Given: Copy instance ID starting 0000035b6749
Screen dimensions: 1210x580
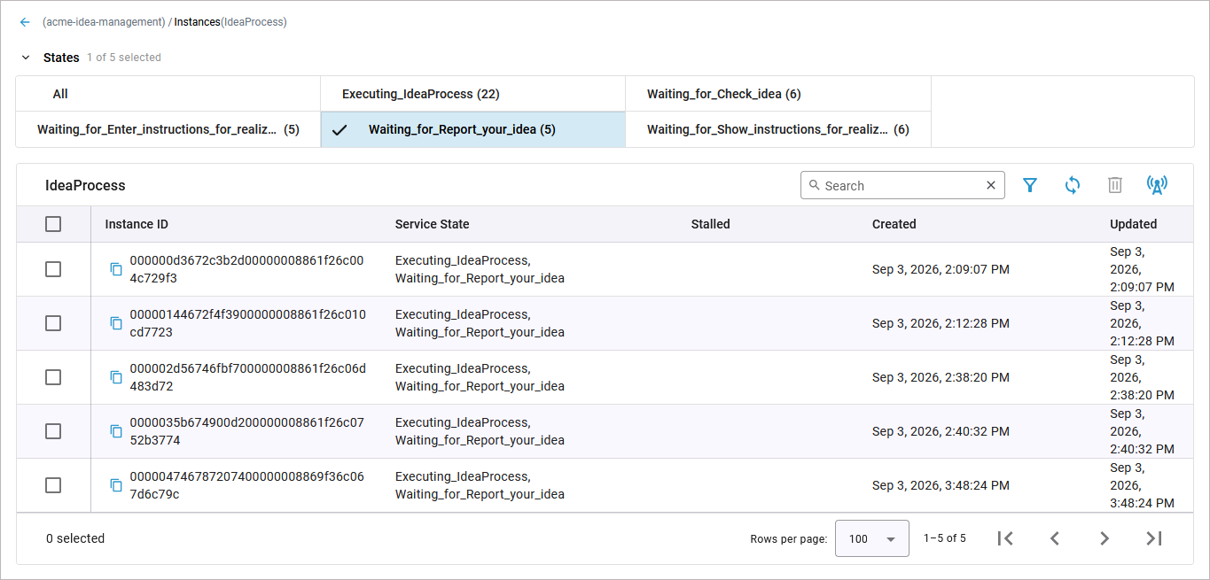Looking at the screenshot, I should (x=116, y=431).
